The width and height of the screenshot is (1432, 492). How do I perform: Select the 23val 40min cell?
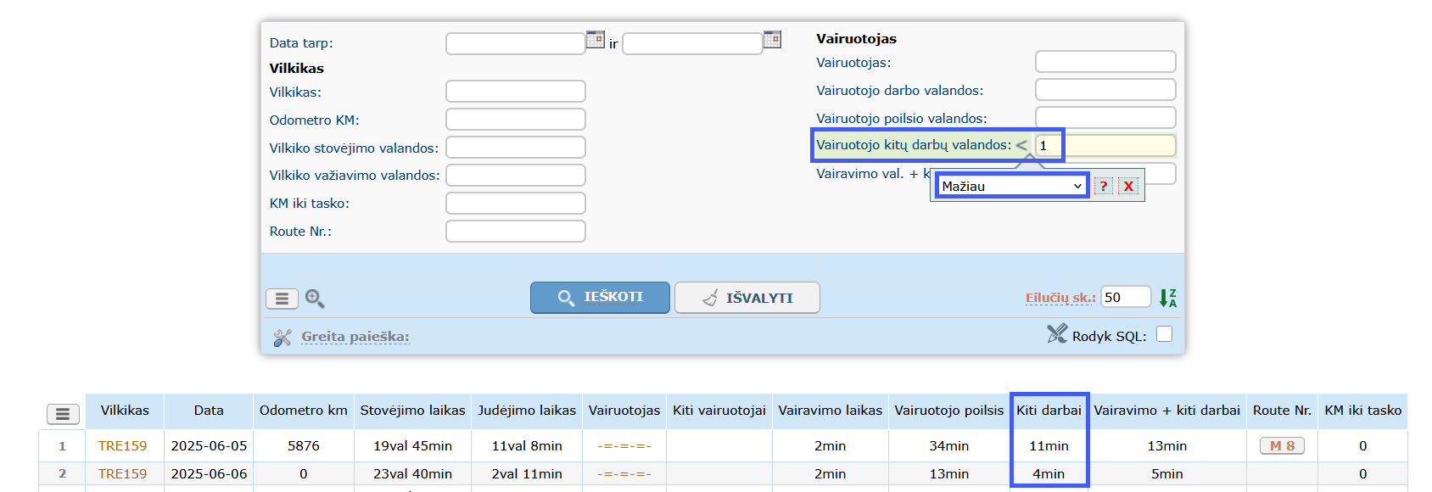pos(412,473)
